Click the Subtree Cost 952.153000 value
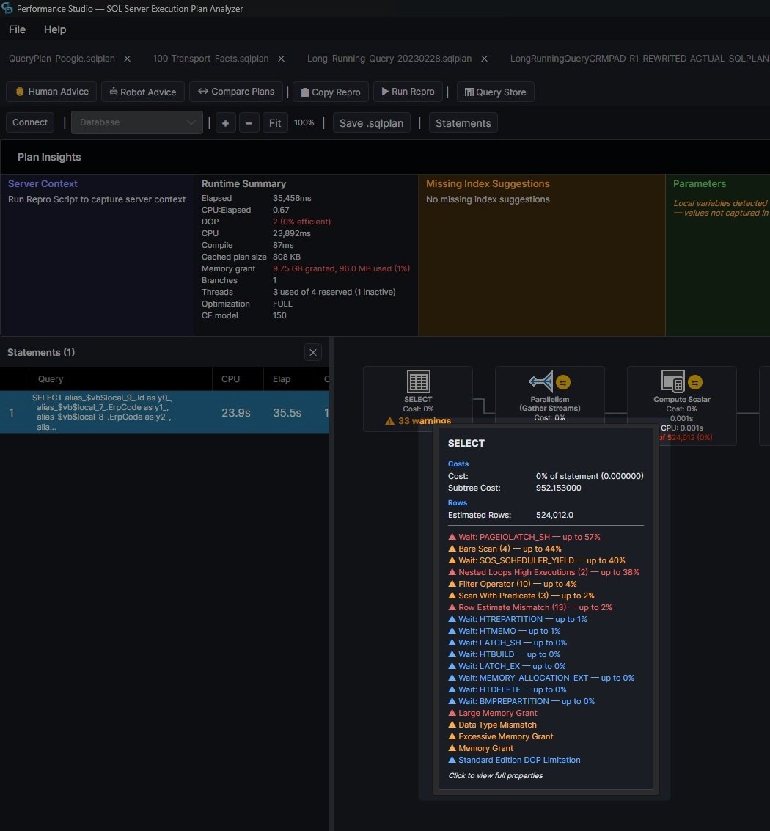770x831 pixels. 558,488
